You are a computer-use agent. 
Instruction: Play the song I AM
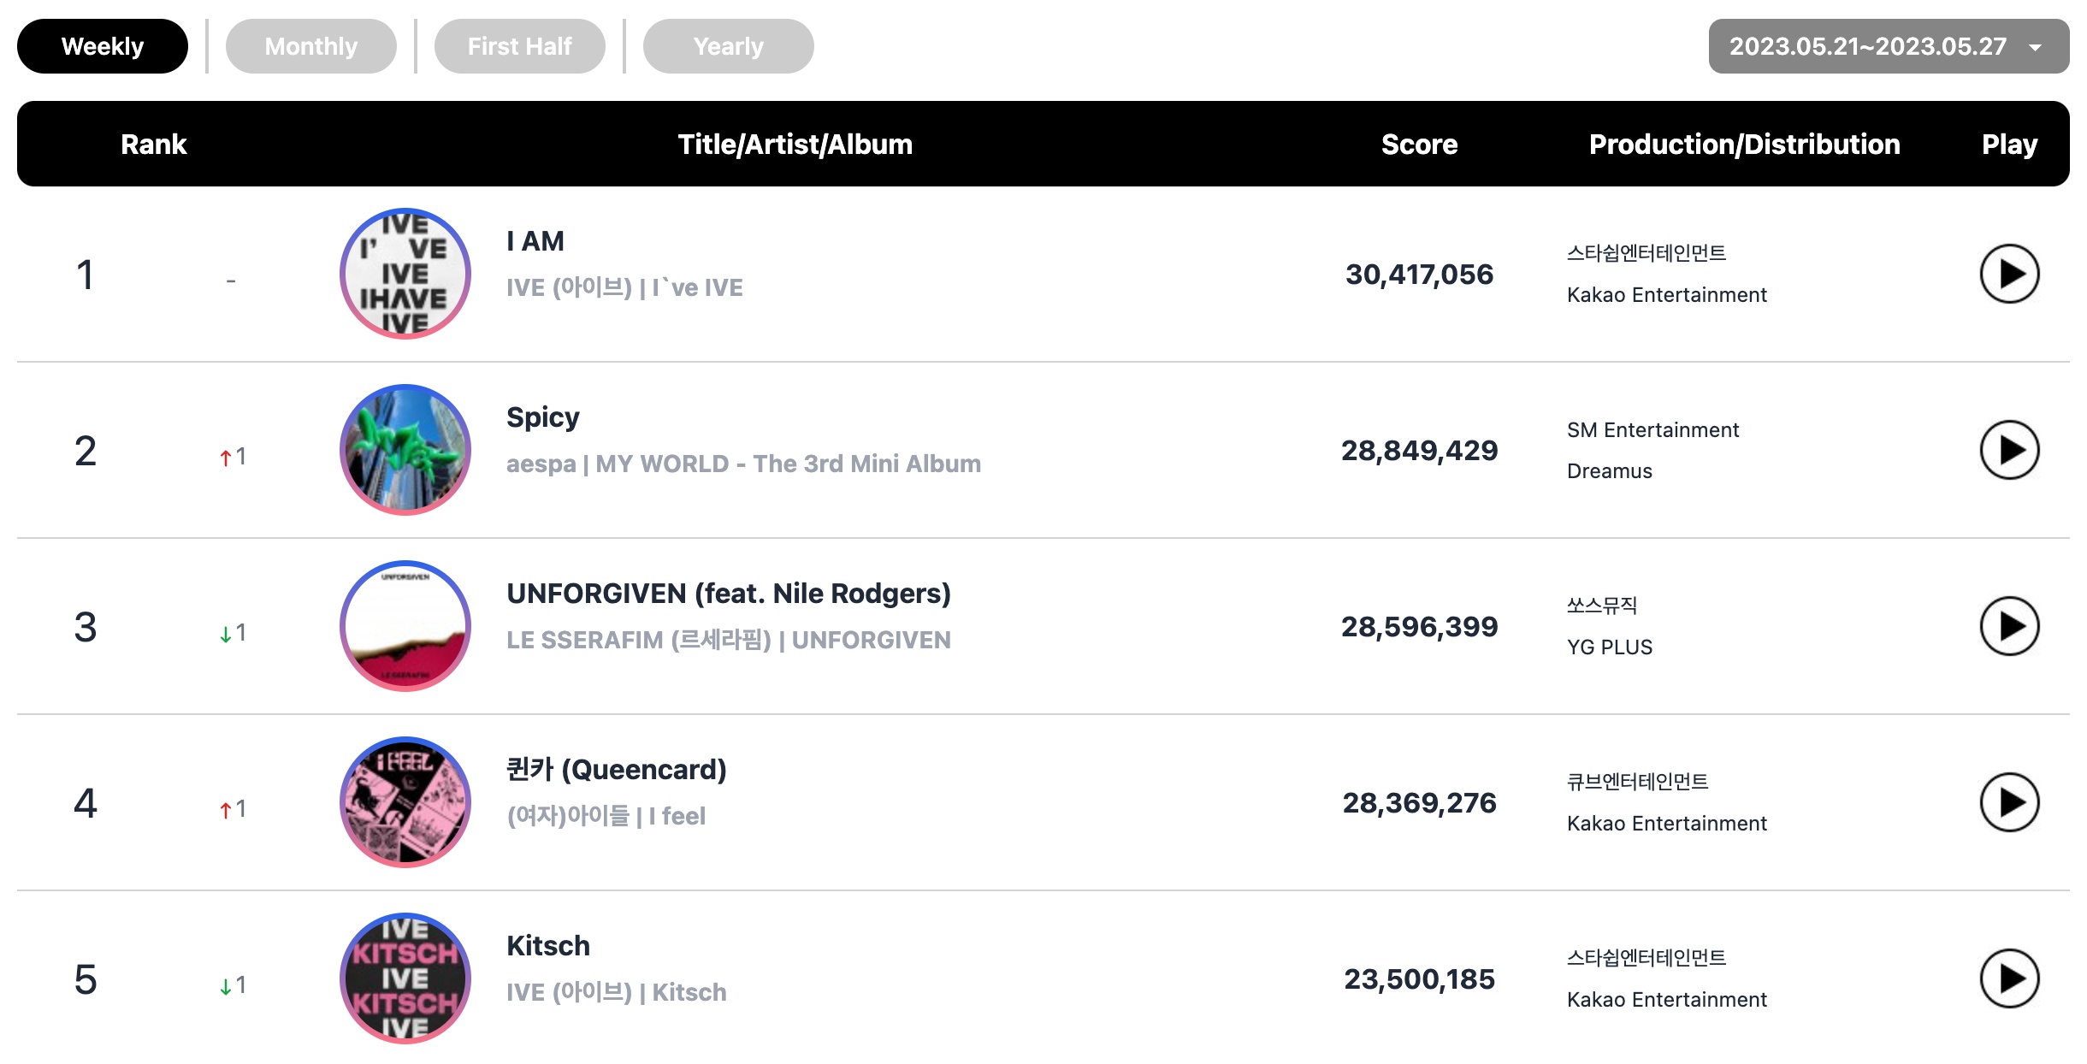point(2009,274)
